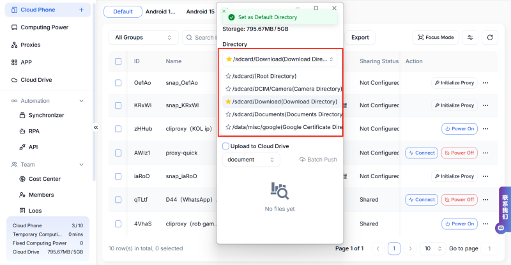The image size is (511, 265).
Task: Star the /sdcard/DCIM/Camera directory entry
Action: [228, 89]
